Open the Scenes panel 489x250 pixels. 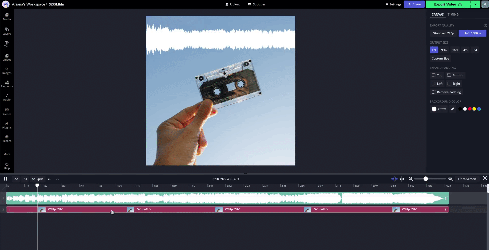pyautogui.click(x=7, y=112)
